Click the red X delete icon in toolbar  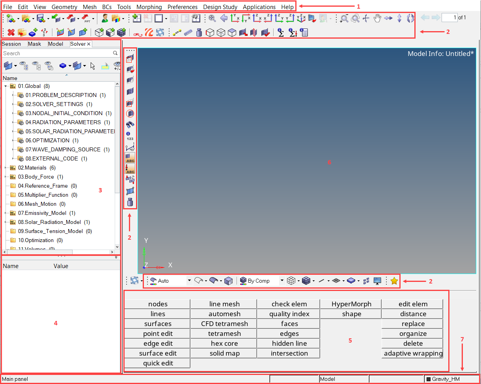[11, 33]
